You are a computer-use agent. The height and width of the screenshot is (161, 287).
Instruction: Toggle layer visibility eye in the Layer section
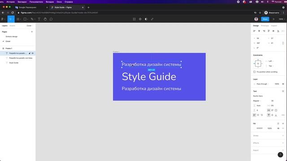tap(283, 84)
